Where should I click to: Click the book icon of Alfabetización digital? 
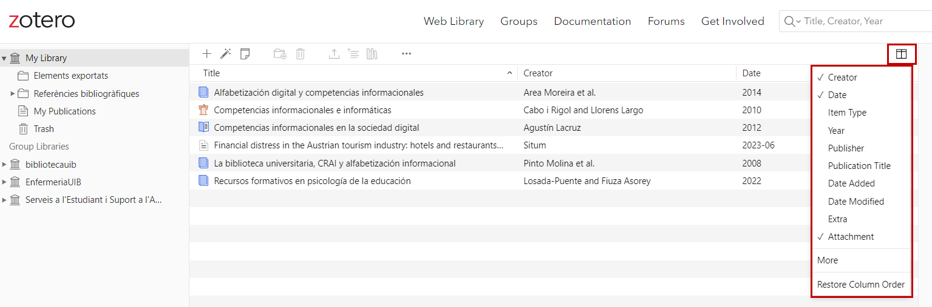(203, 93)
